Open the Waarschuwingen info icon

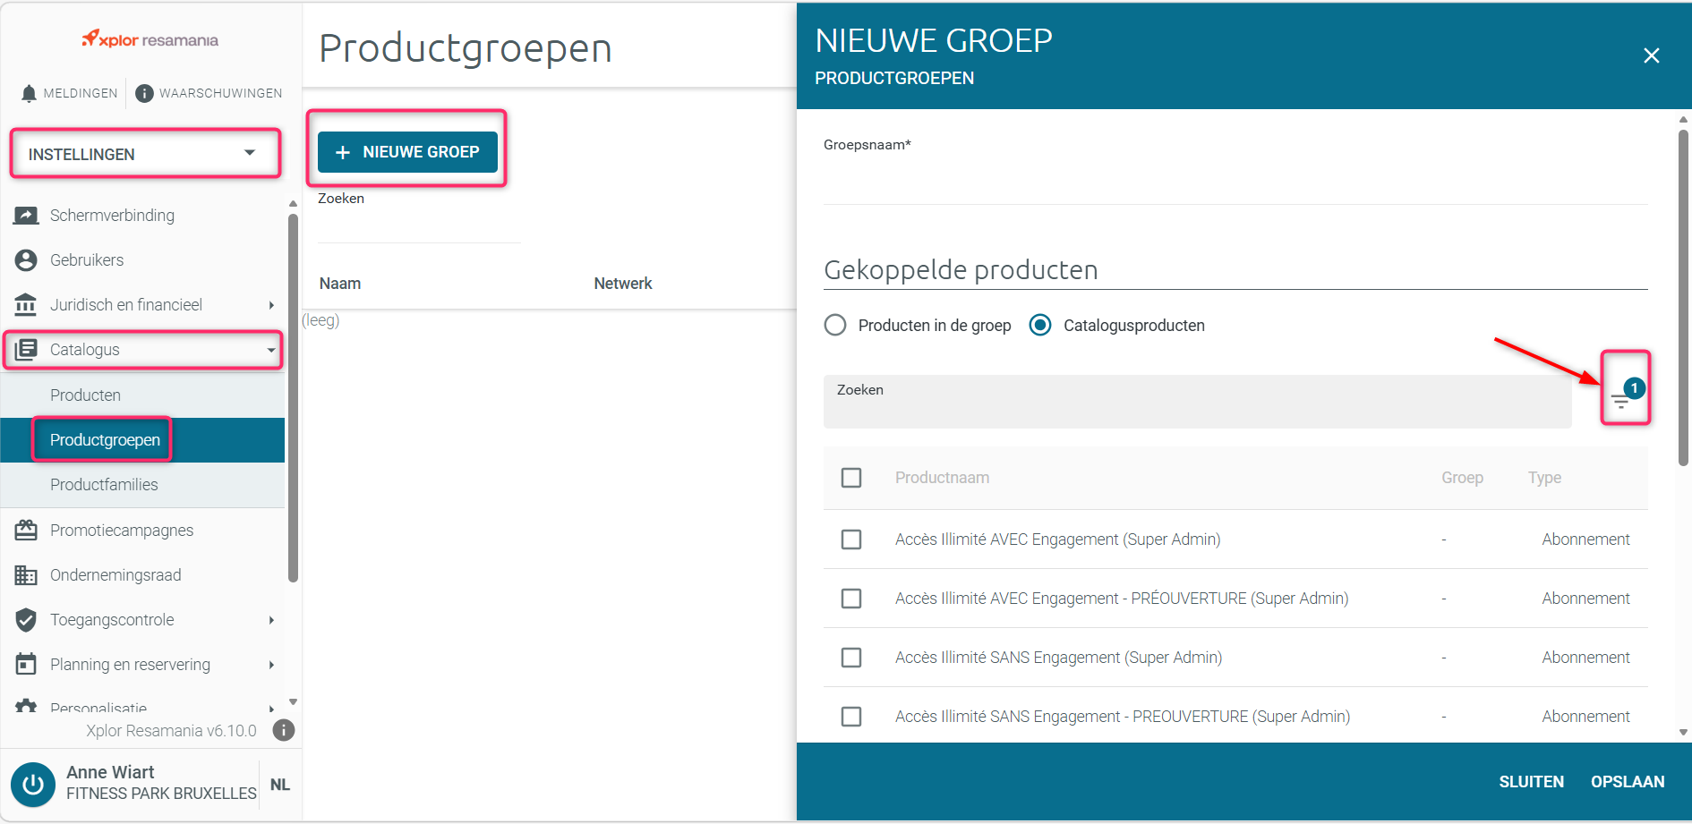[144, 93]
